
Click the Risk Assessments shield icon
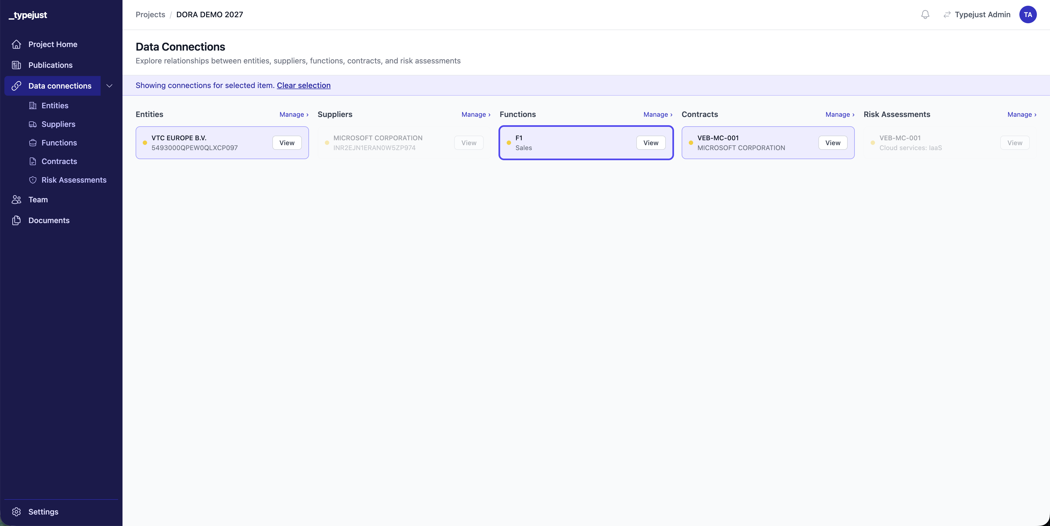click(x=33, y=180)
